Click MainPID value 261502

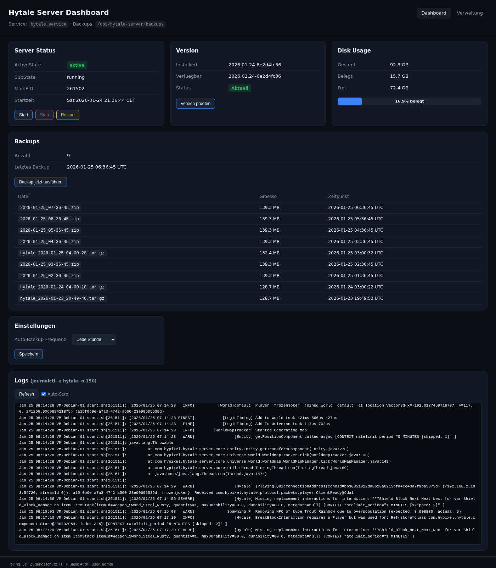(76, 89)
